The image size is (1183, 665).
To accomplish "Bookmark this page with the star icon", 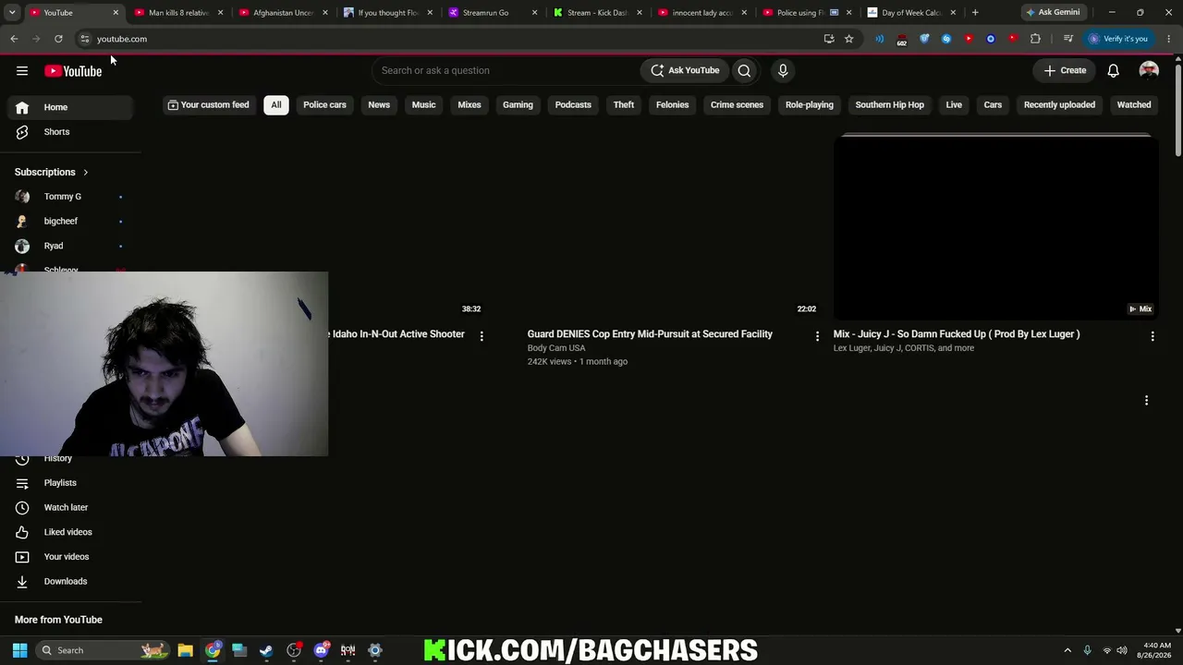I will [848, 39].
